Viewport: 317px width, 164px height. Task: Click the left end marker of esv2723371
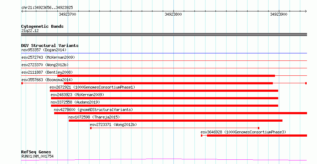[91, 128]
